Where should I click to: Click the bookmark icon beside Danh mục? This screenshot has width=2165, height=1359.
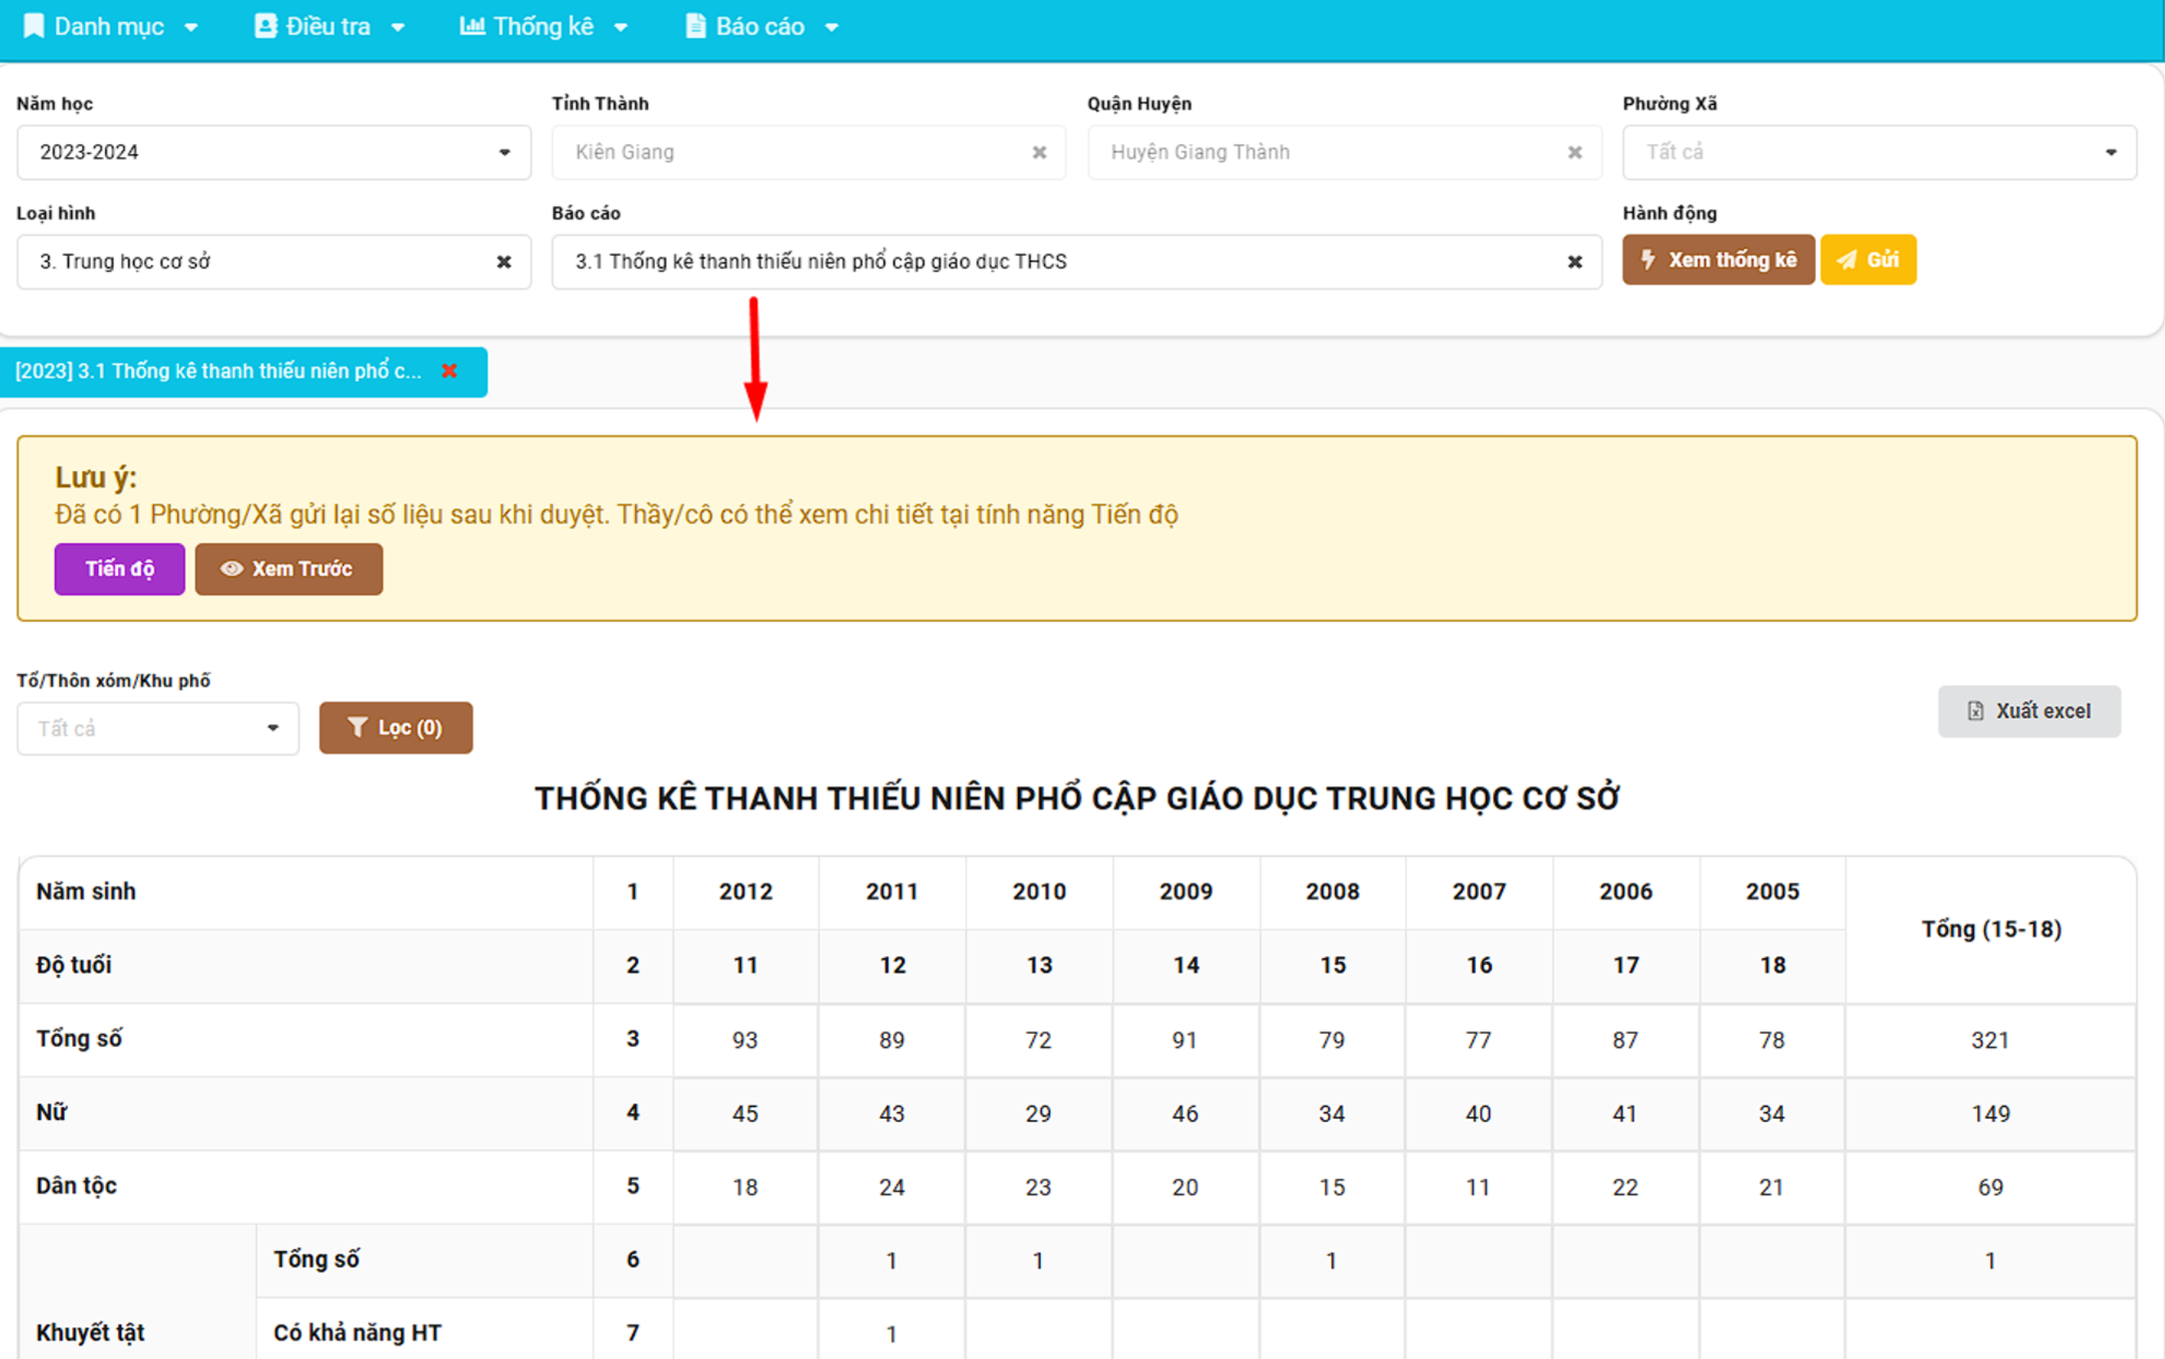pos(34,26)
